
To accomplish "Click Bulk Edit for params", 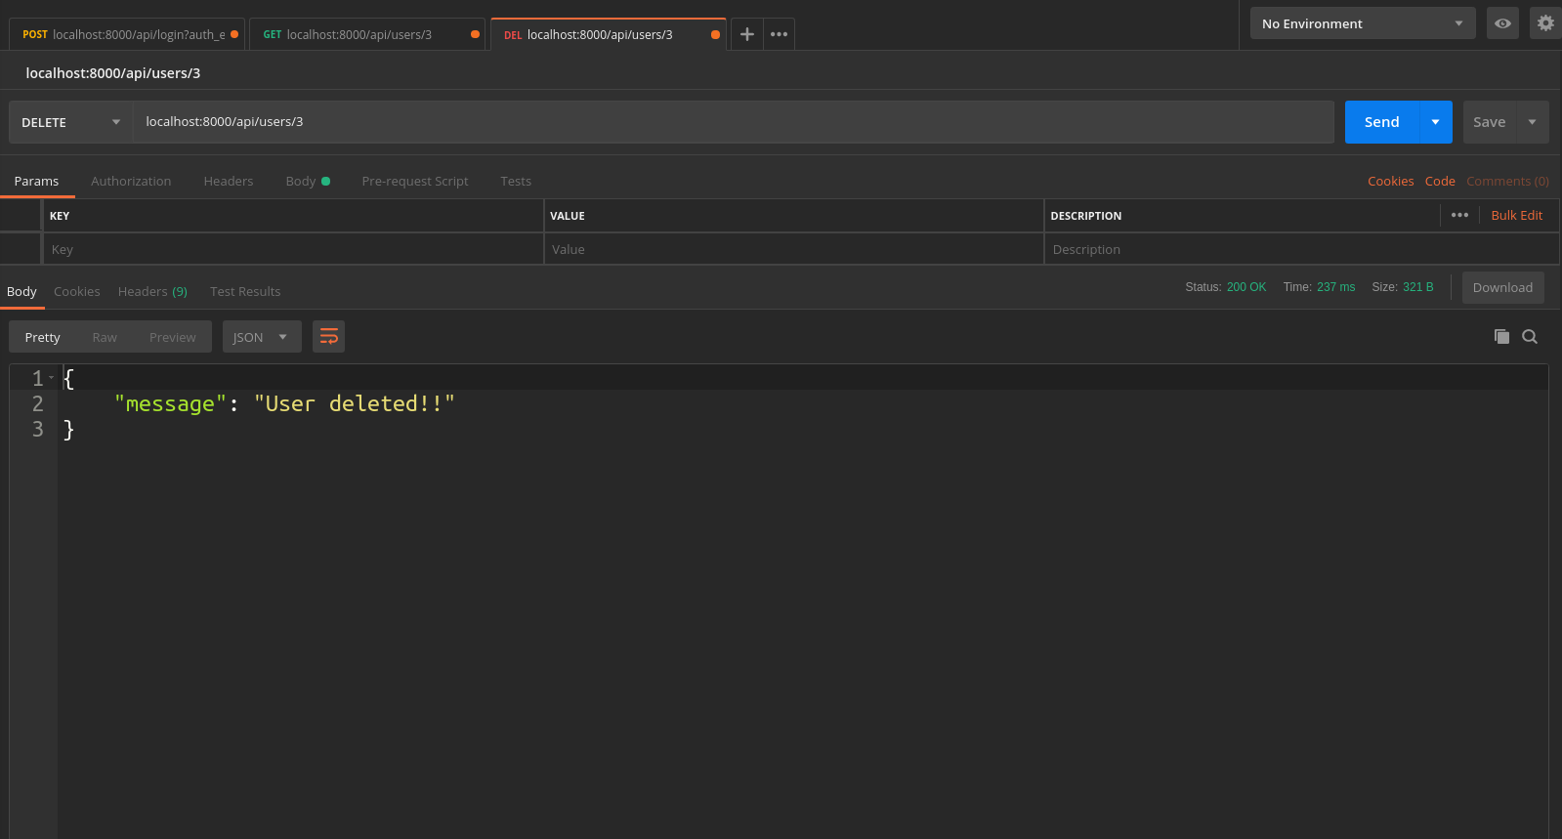I will pos(1517,215).
